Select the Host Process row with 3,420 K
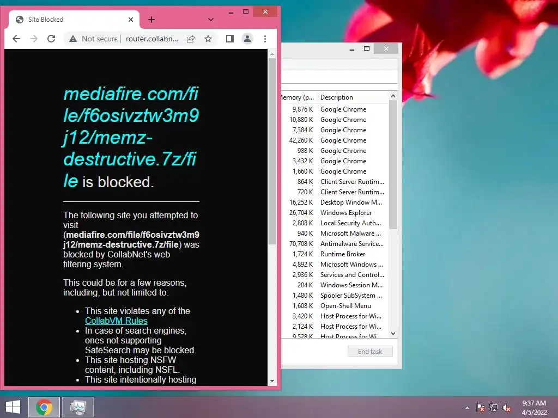 click(335, 316)
